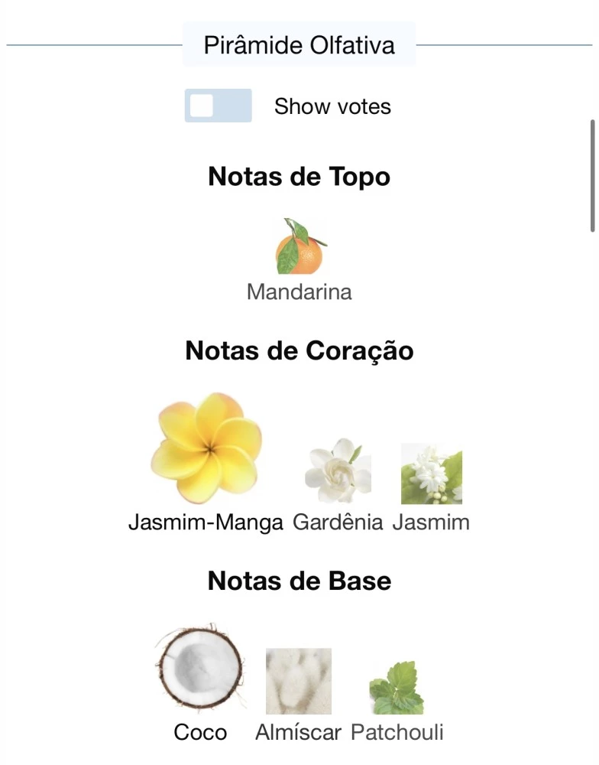Click the Patchouli green leaf image
Viewport: 599px width, 765px height.
click(x=397, y=688)
